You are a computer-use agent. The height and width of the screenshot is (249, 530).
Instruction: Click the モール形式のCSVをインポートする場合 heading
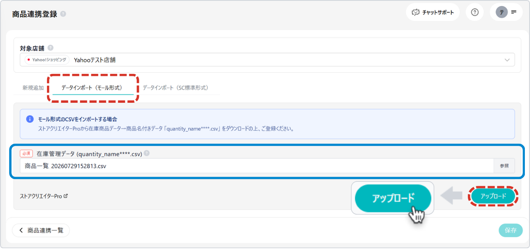(x=78, y=119)
